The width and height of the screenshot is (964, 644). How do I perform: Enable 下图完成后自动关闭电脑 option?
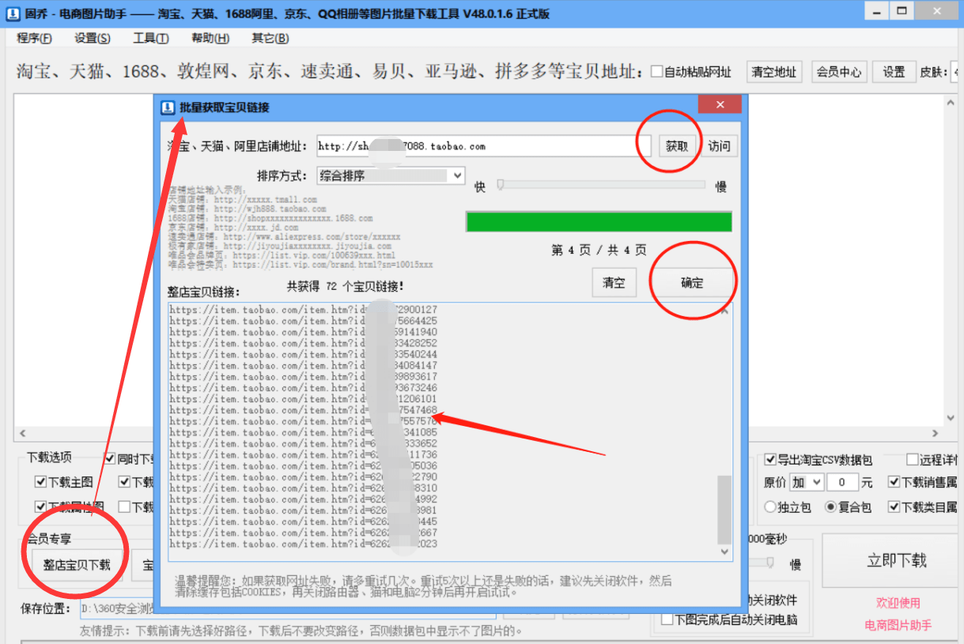(667, 620)
